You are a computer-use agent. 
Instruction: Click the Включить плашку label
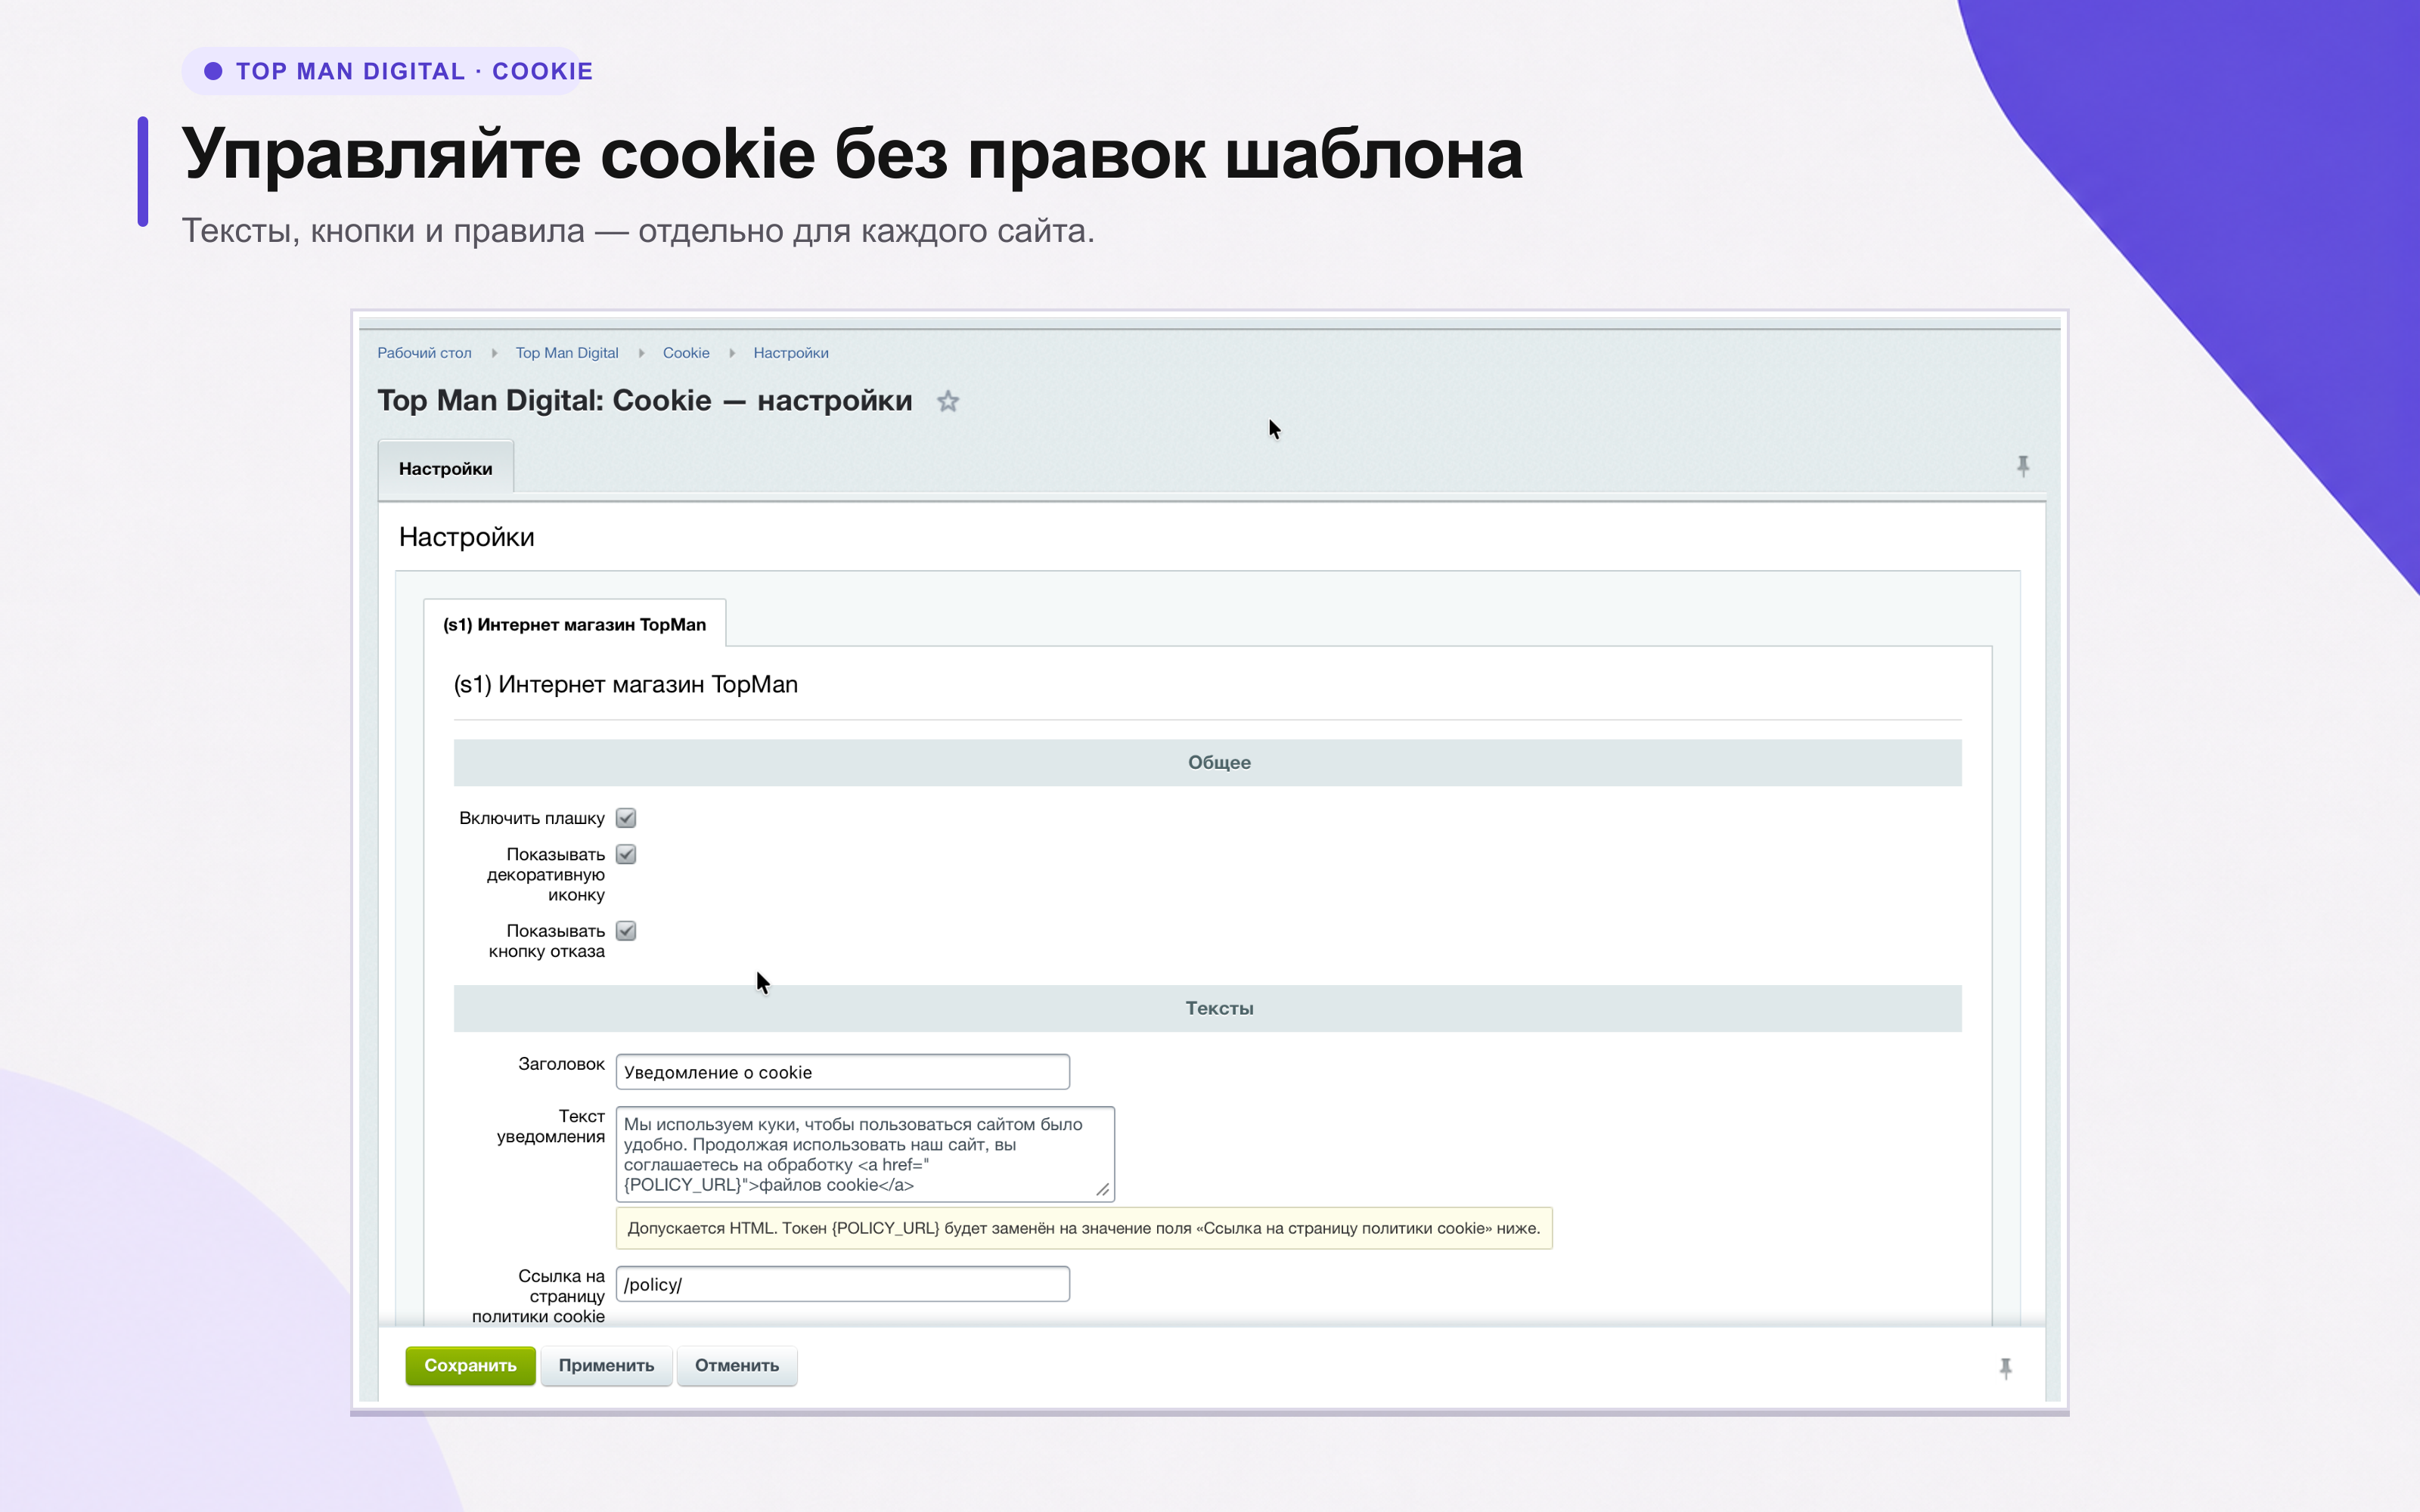[531, 818]
